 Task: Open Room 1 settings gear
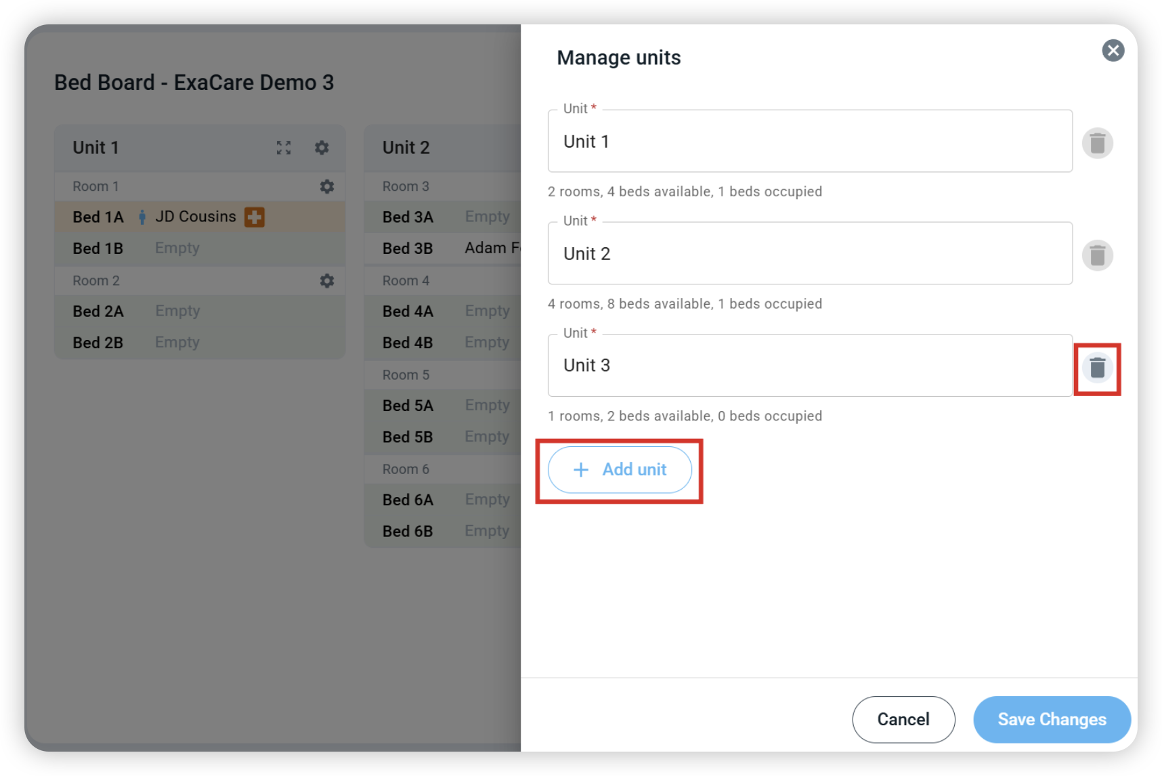(327, 186)
